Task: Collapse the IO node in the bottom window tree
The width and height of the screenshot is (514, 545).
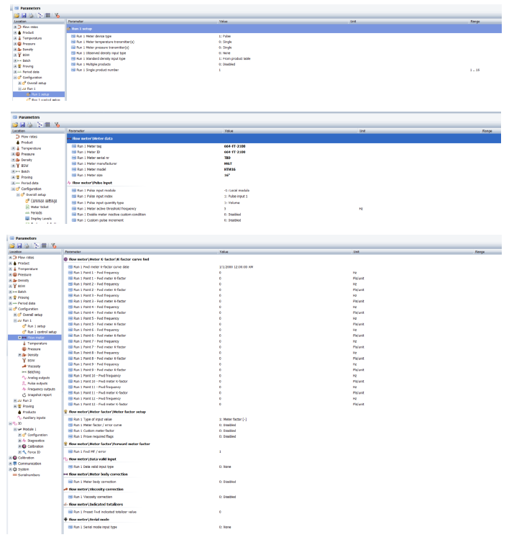Action: (x=10, y=424)
